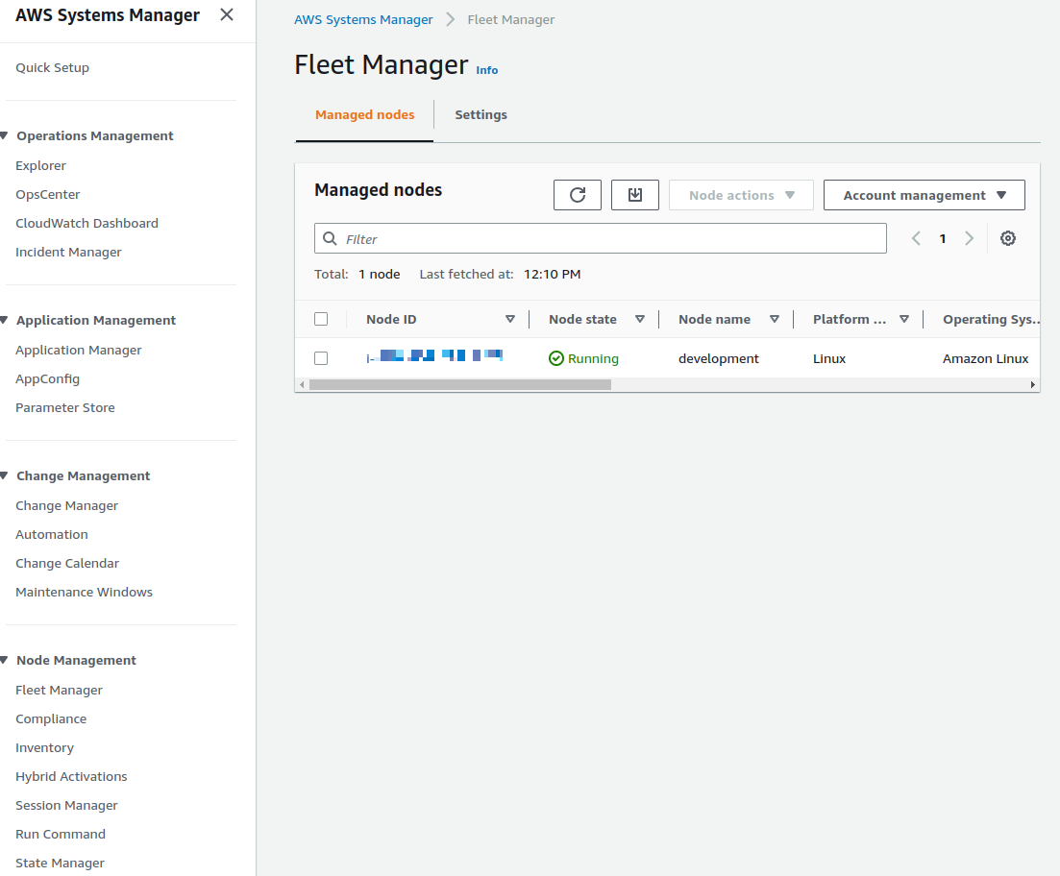Click the Operating Sys column header
Image resolution: width=1060 pixels, height=876 pixels.
click(991, 319)
